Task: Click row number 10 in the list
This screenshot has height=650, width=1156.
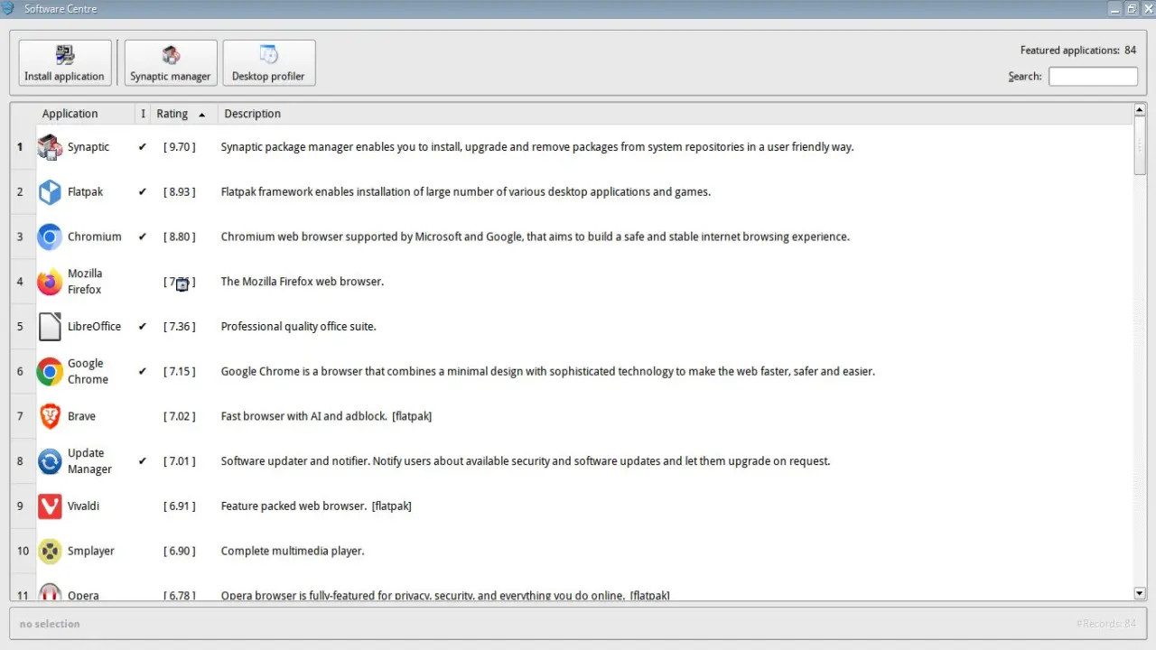Action: point(23,551)
